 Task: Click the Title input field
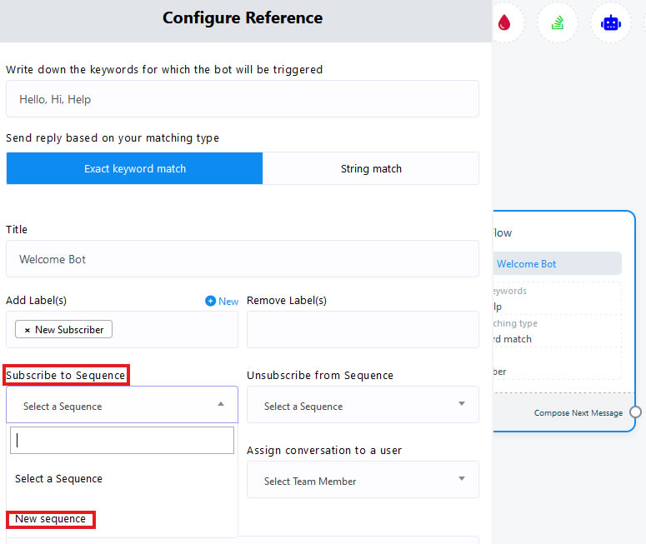tap(243, 259)
